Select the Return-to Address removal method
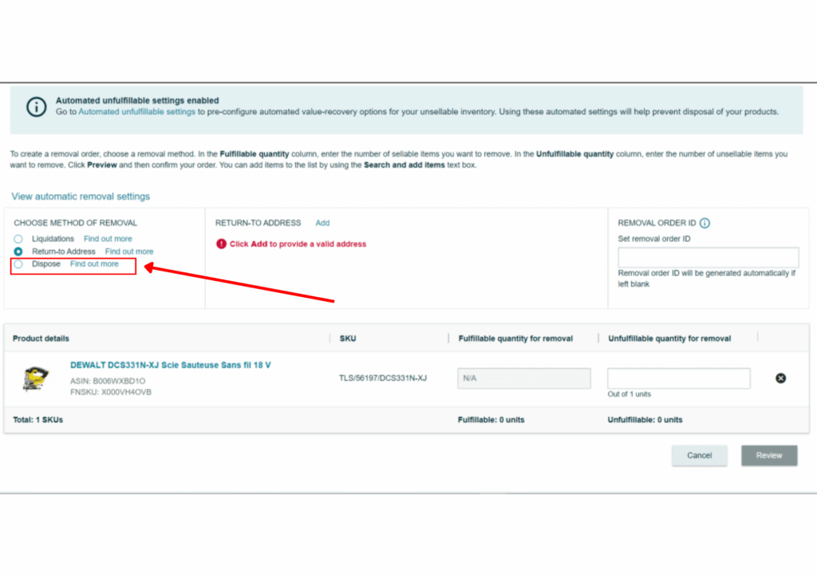Image resolution: width=817 pixels, height=578 pixels. tap(17, 251)
